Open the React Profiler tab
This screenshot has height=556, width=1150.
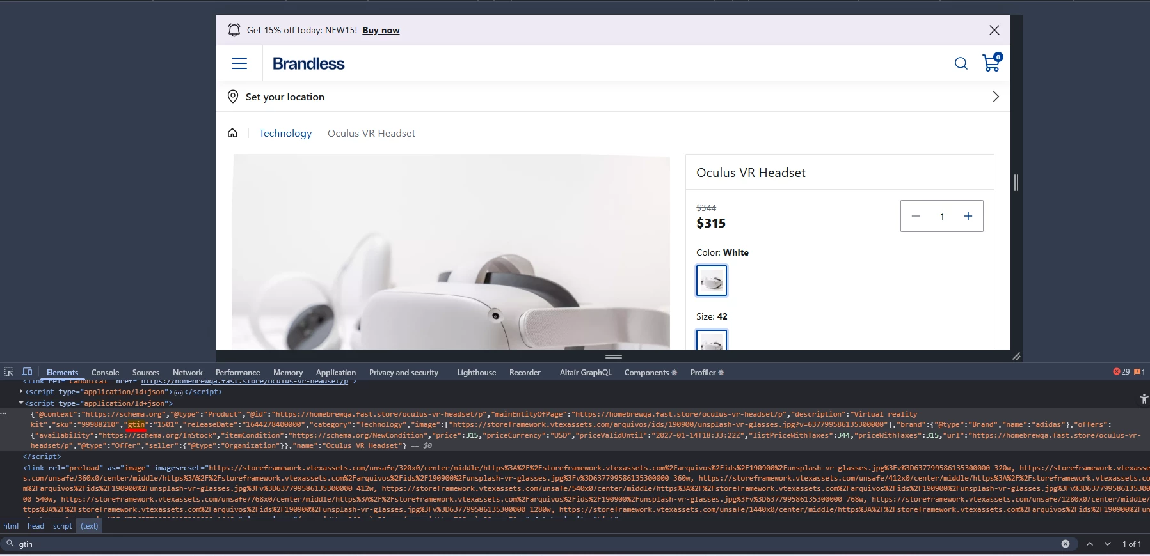(707, 373)
